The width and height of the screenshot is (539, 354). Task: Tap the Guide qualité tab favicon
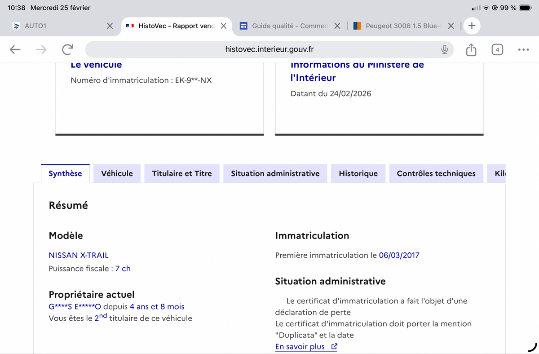pos(243,26)
